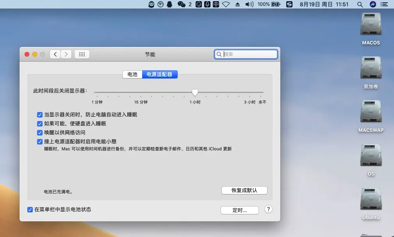This screenshot has height=237, width=394.
Task: Uncheck 当显示器关闭时，防止电脑自动进入睡眠
Action: click(x=39, y=115)
